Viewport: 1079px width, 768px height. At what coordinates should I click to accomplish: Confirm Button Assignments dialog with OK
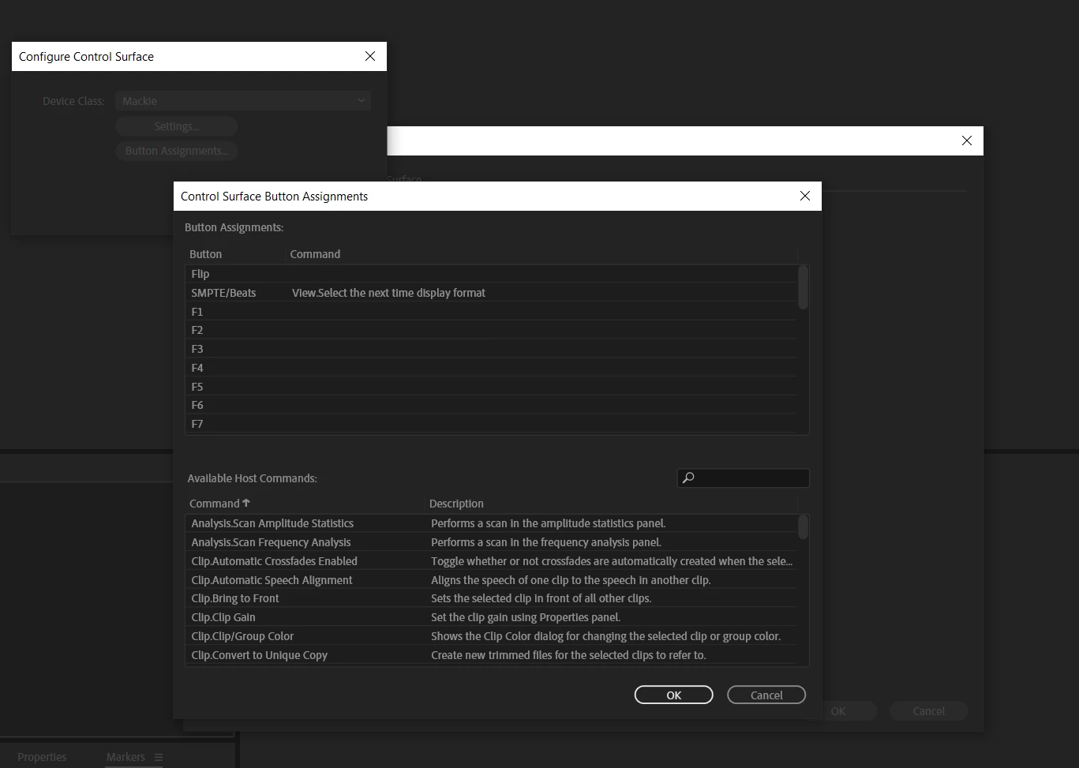coord(674,695)
